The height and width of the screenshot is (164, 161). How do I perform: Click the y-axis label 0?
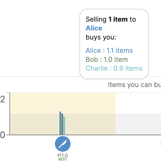pos(3,135)
